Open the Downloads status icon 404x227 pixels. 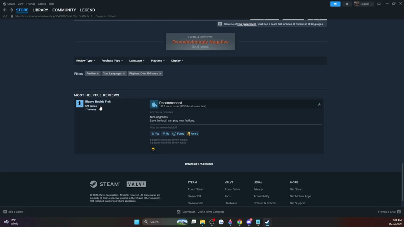click(x=179, y=212)
